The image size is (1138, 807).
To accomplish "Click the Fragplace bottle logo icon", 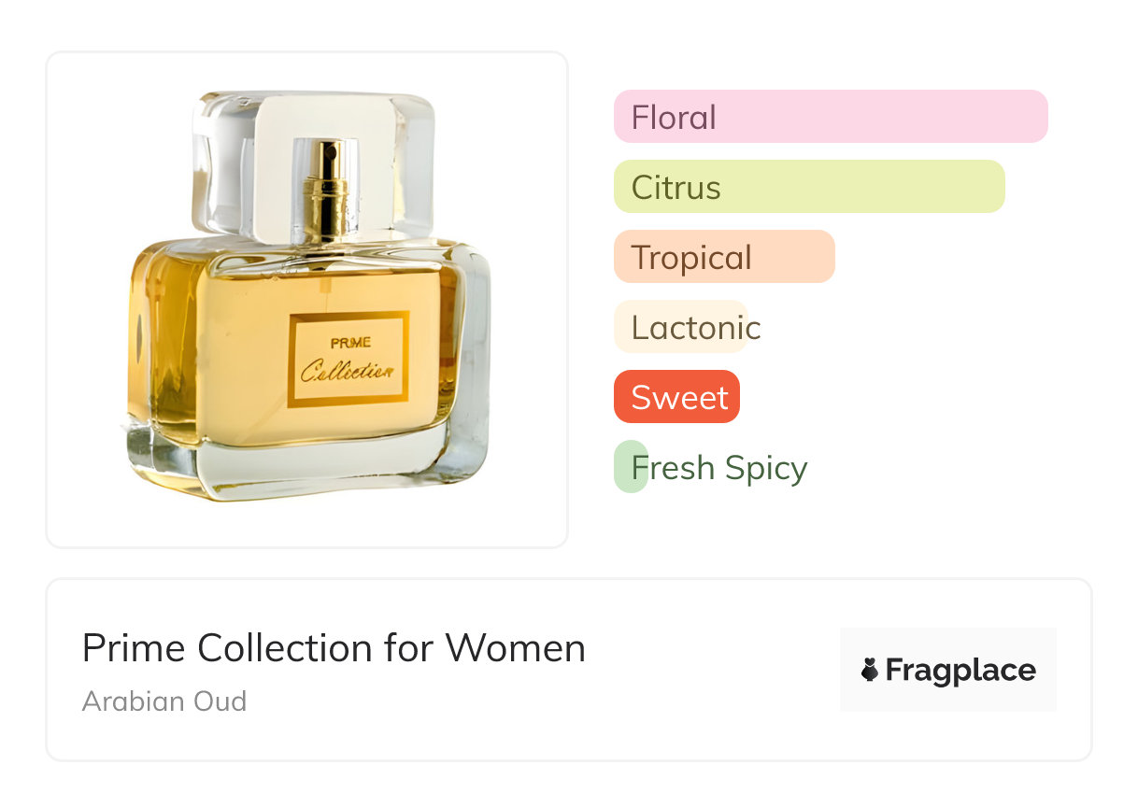I will [x=870, y=670].
